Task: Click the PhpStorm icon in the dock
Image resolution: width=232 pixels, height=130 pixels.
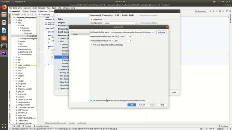Action: pyautogui.click(x=4, y=53)
